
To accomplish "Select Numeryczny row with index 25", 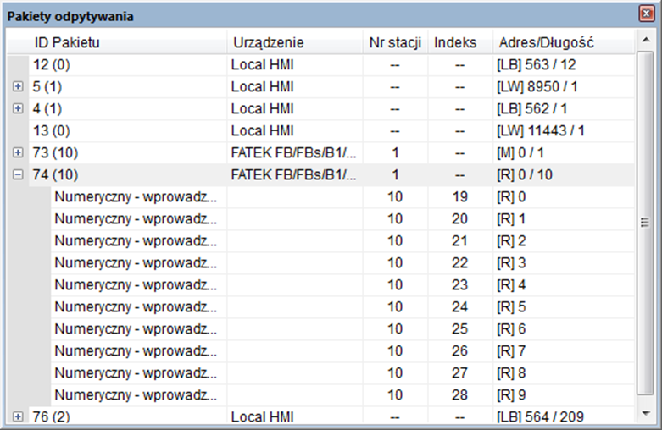I will click(x=342, y=328).
